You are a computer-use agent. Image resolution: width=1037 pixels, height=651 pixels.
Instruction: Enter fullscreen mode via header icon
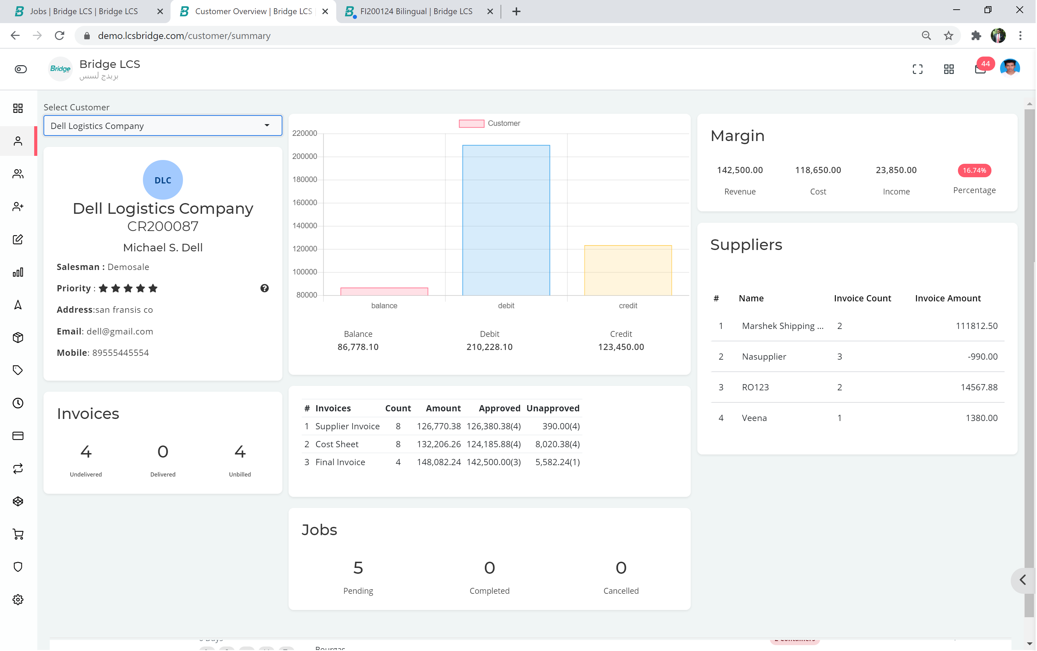click(x=918, y=69)
